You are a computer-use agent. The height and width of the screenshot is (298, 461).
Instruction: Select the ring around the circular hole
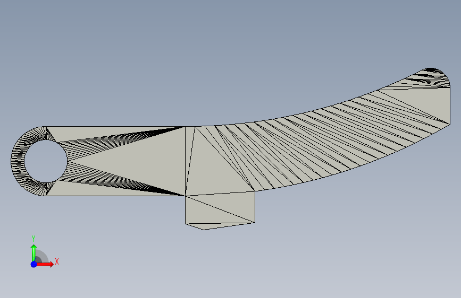click(18, 161)
